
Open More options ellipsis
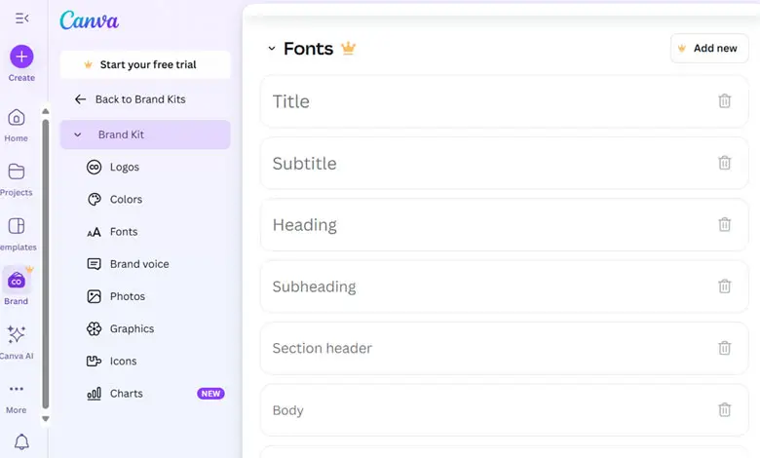16,389
